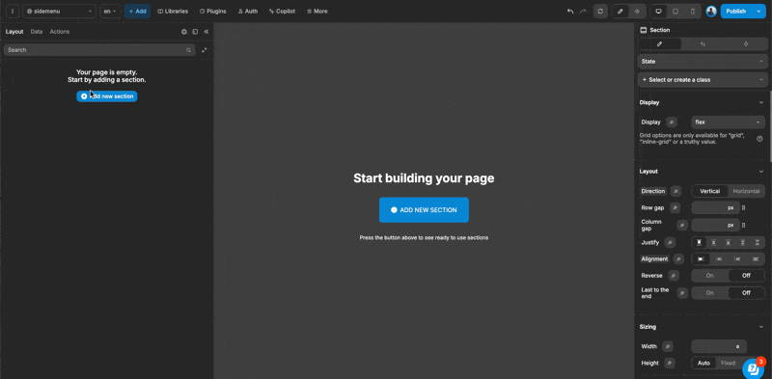The image size is (772, 379).
Task: Set Last to the end Off
Action: [x=746, y=292]
